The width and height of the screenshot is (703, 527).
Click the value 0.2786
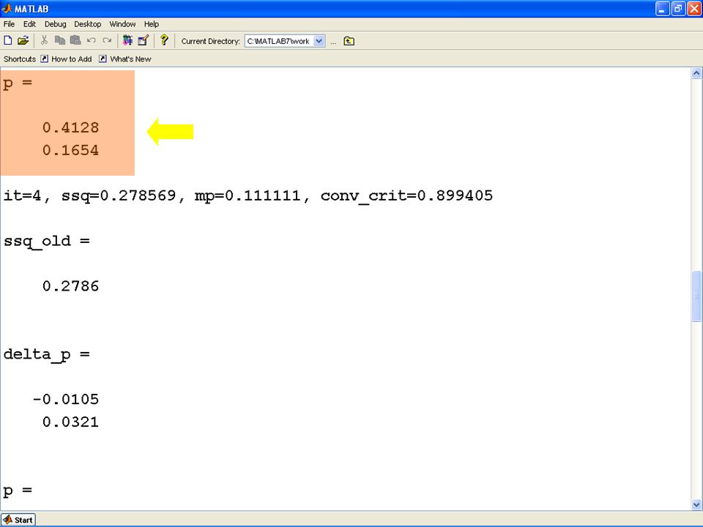pyautogui.click(x=71, y=286)
